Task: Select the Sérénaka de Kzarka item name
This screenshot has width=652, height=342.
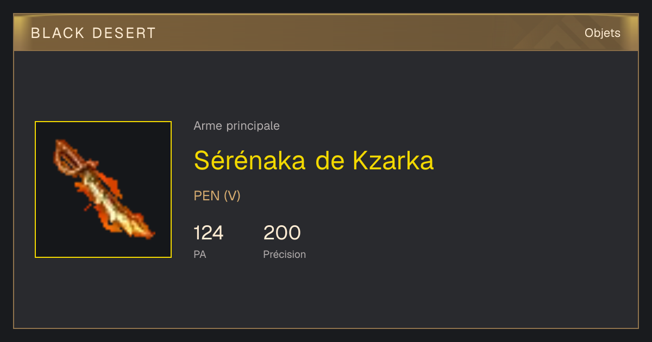Action: point(314,160)
